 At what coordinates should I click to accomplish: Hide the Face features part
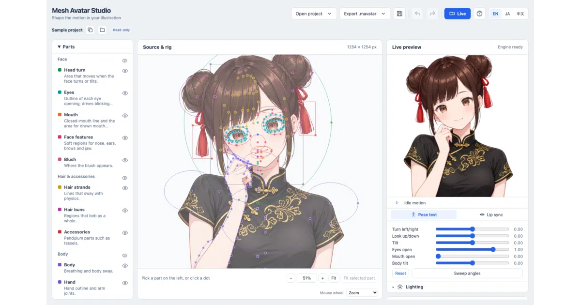coord(124,138)
